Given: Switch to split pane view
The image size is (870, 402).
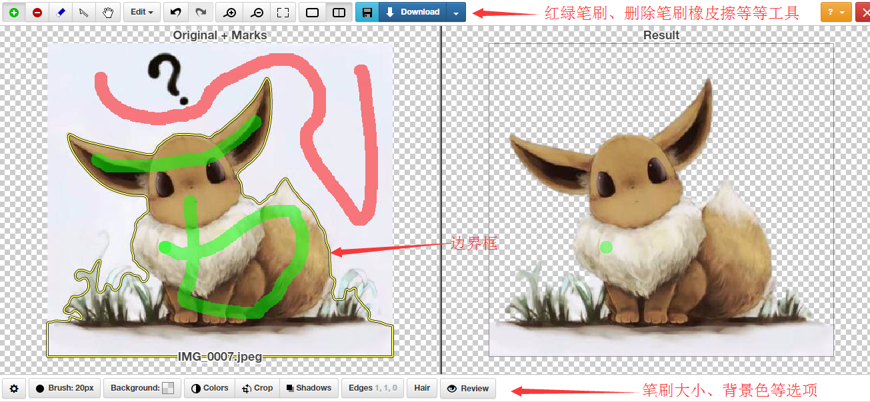Looking at the screenshot, I should pyautogui.click(x=339, y=12).
